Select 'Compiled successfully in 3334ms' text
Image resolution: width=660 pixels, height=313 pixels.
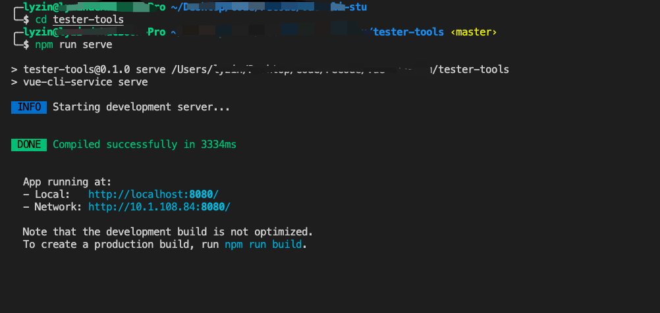click(x=144, y=145)
